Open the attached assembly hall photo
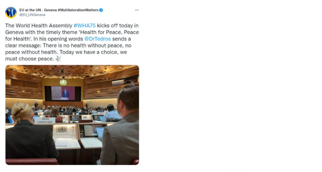Image resolution: width=322 pixels, height=172 pixels. tap(72, 115)
